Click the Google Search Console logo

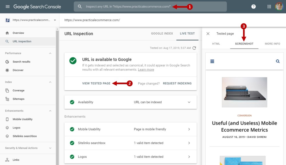coord(37,7)
